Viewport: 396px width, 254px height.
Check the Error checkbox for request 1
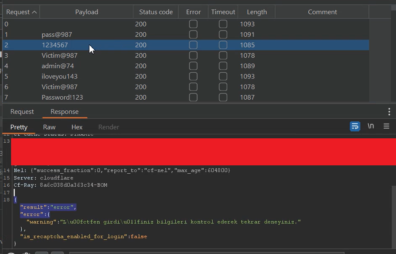tap(193, 35)
